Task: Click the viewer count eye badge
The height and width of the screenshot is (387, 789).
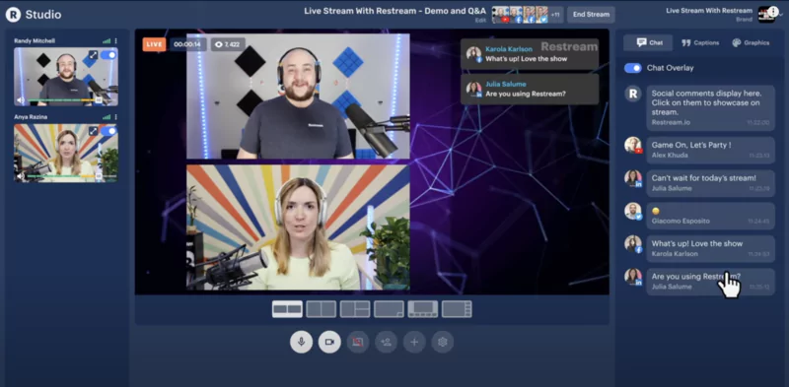Action: [228, 44]
